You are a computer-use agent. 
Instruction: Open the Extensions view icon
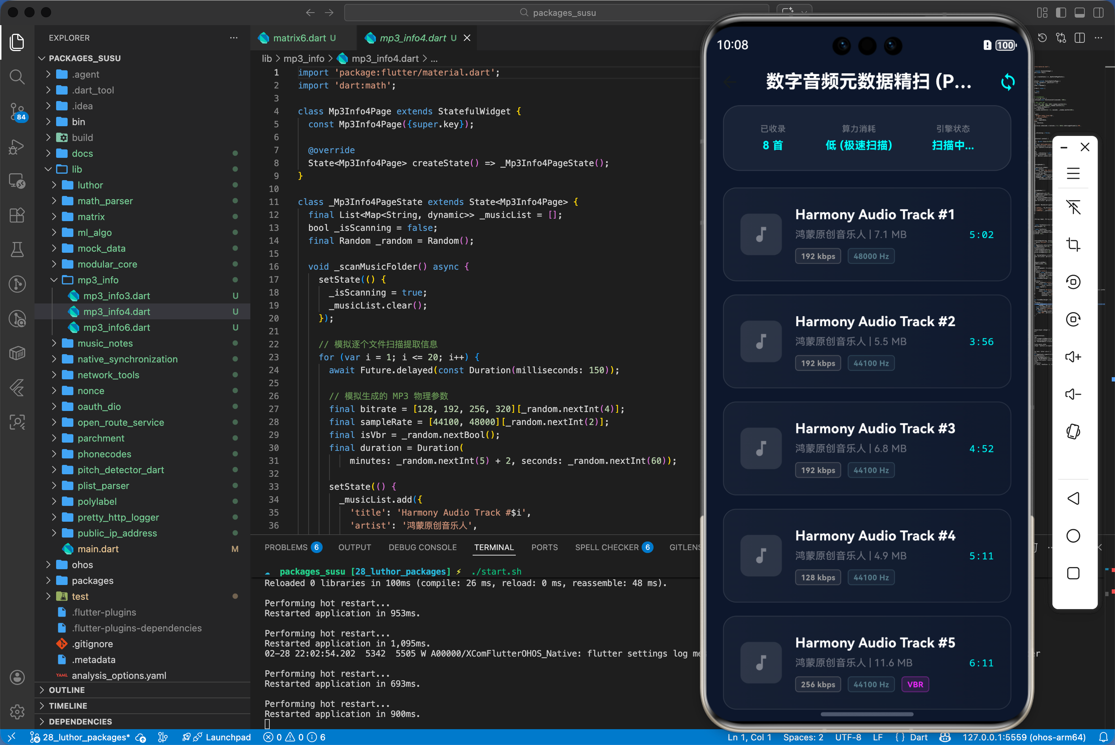(17, 215)
